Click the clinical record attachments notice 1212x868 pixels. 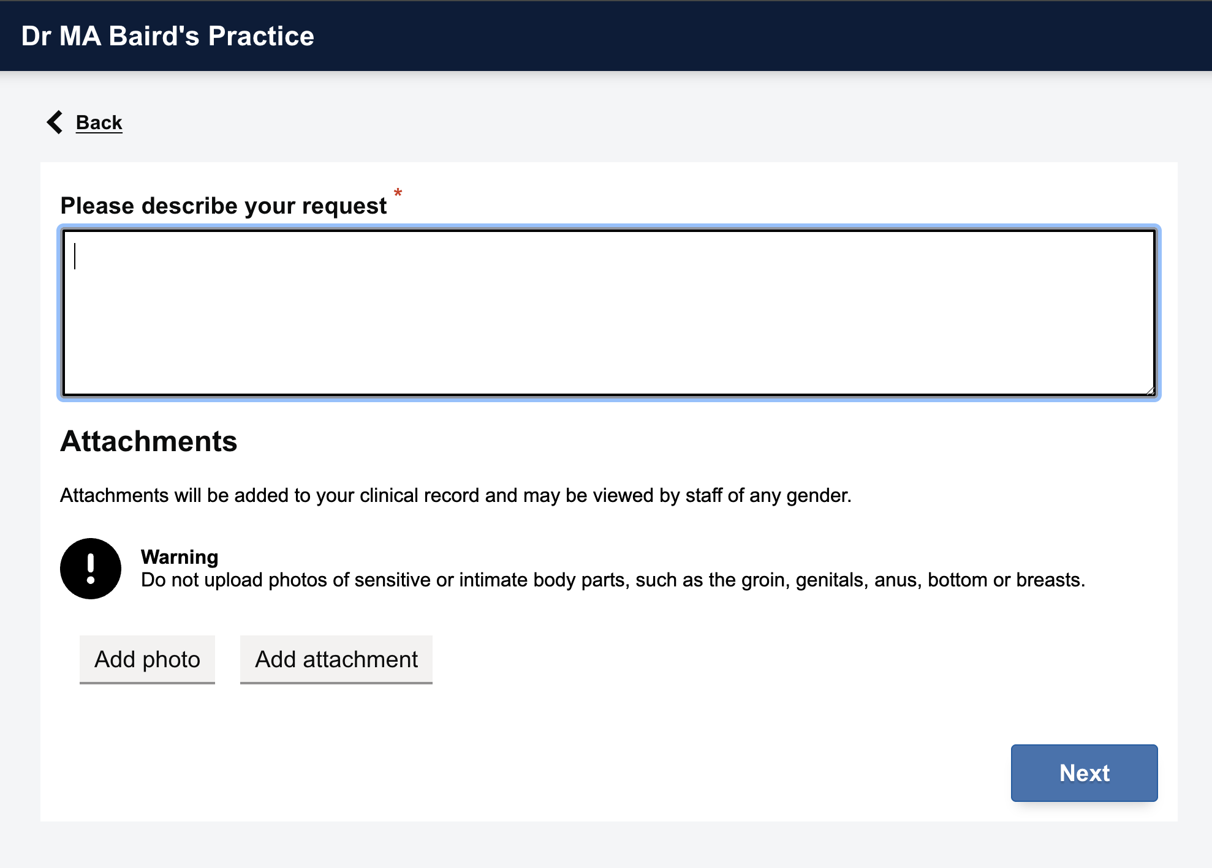(455, 495)
